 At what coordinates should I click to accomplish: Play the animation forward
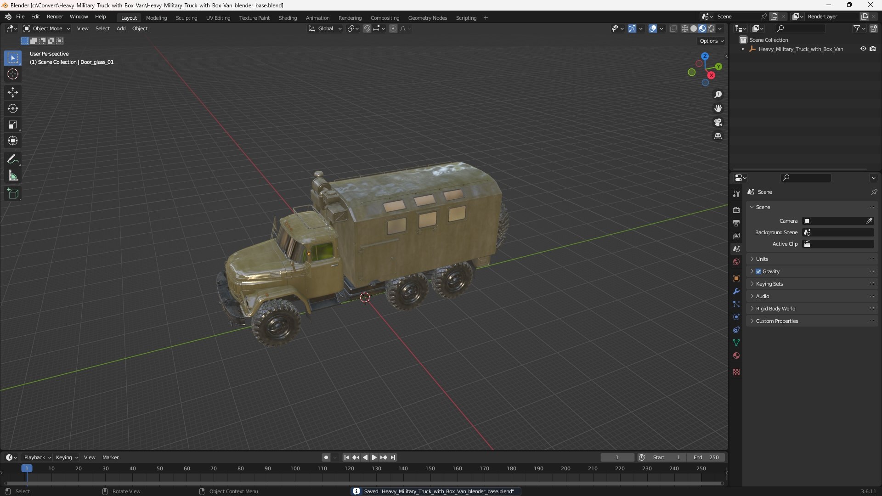374,457
